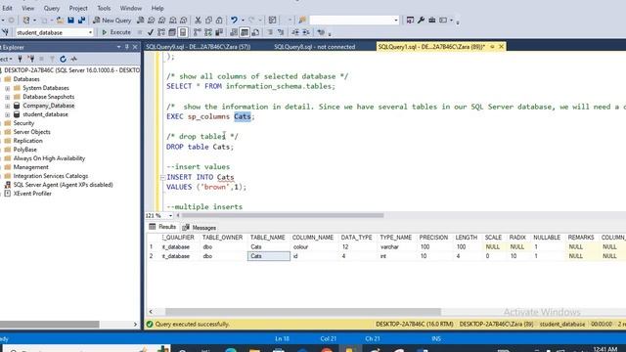Image resolution: width=626 pixels, height=352 pixels.
Task: Select XEvent Profiler node
Action: click(x=32, y=194)
